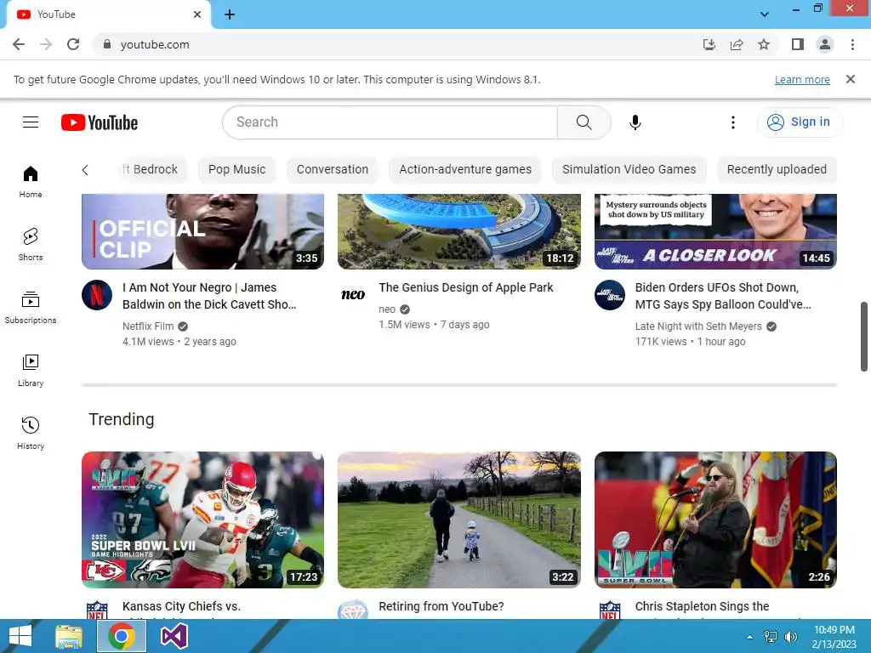Open the Windows Start button

(x=20, y=636)
